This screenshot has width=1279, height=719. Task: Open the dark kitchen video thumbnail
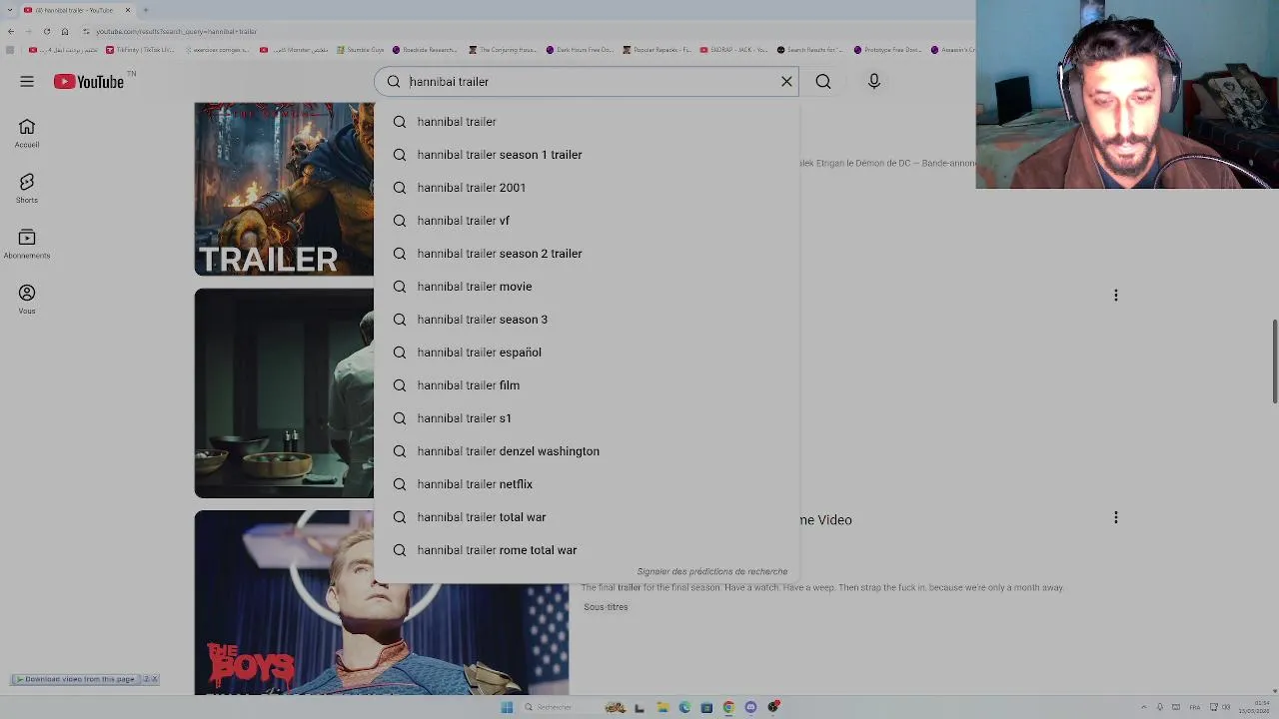[284, 393]
